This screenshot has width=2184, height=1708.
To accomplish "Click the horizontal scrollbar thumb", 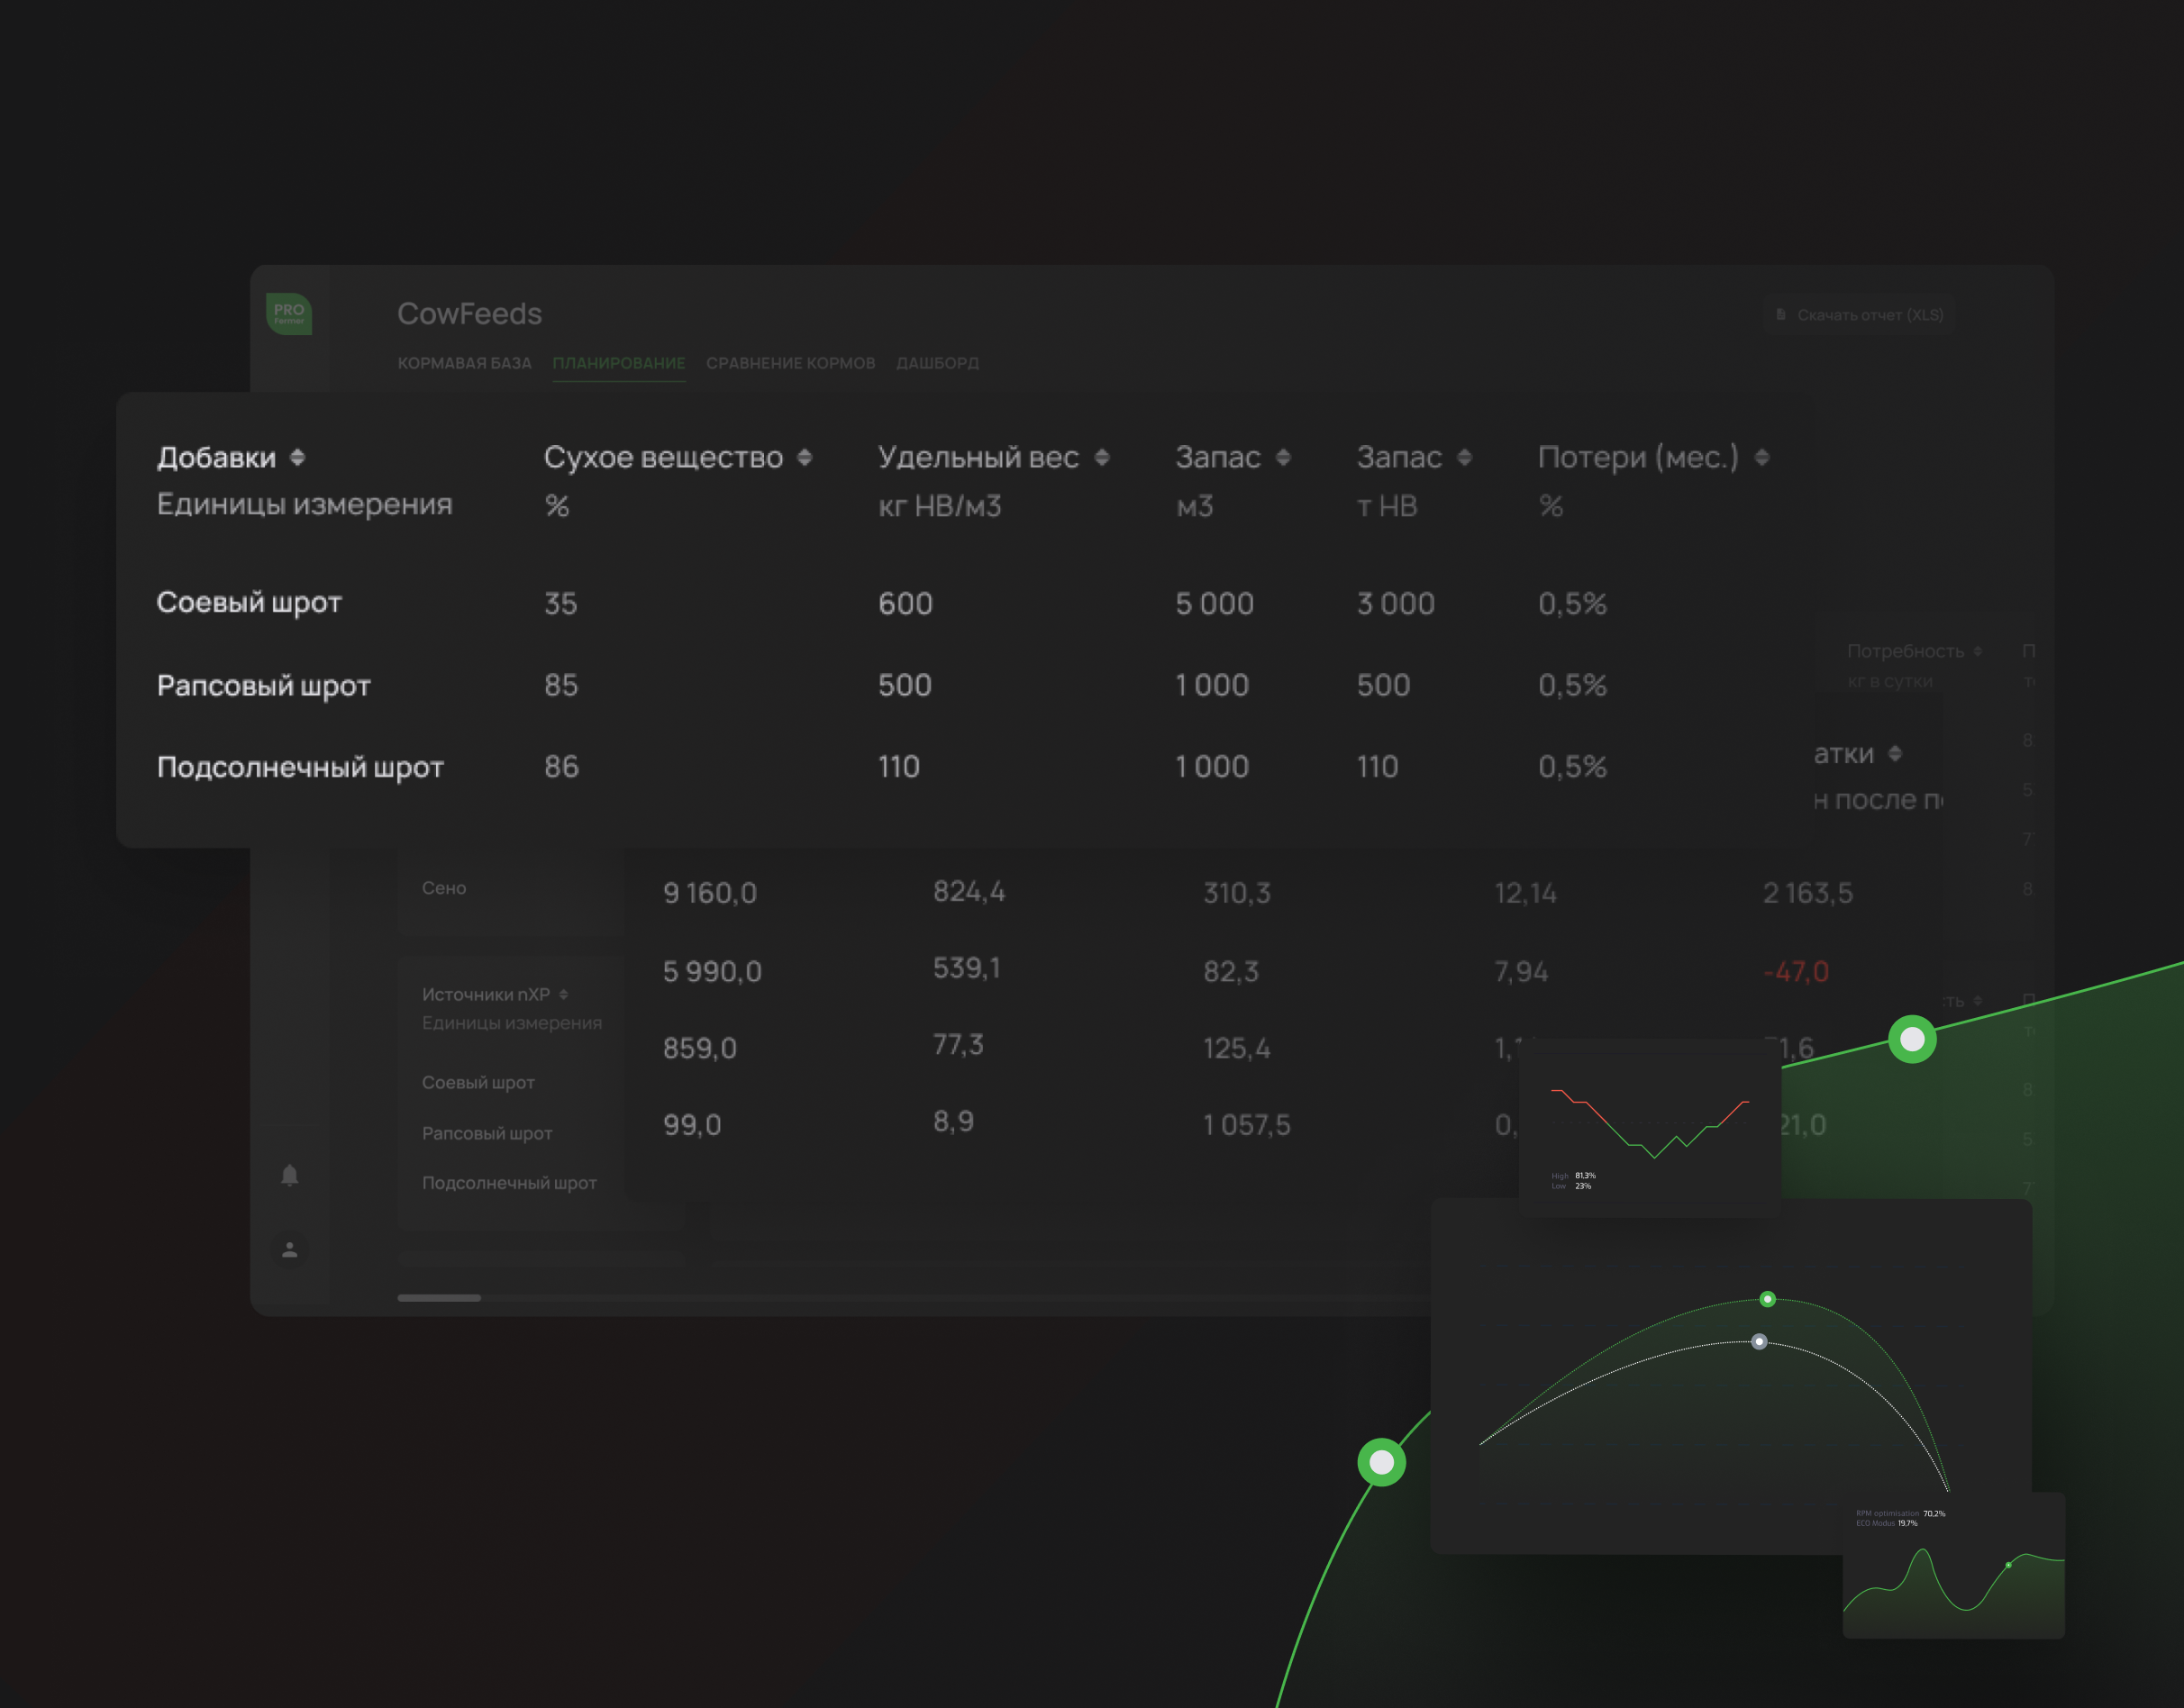I will click(439, 1298).
